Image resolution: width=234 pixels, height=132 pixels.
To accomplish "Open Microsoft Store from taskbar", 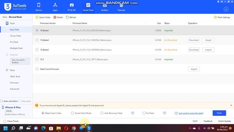I will [51, 128].
